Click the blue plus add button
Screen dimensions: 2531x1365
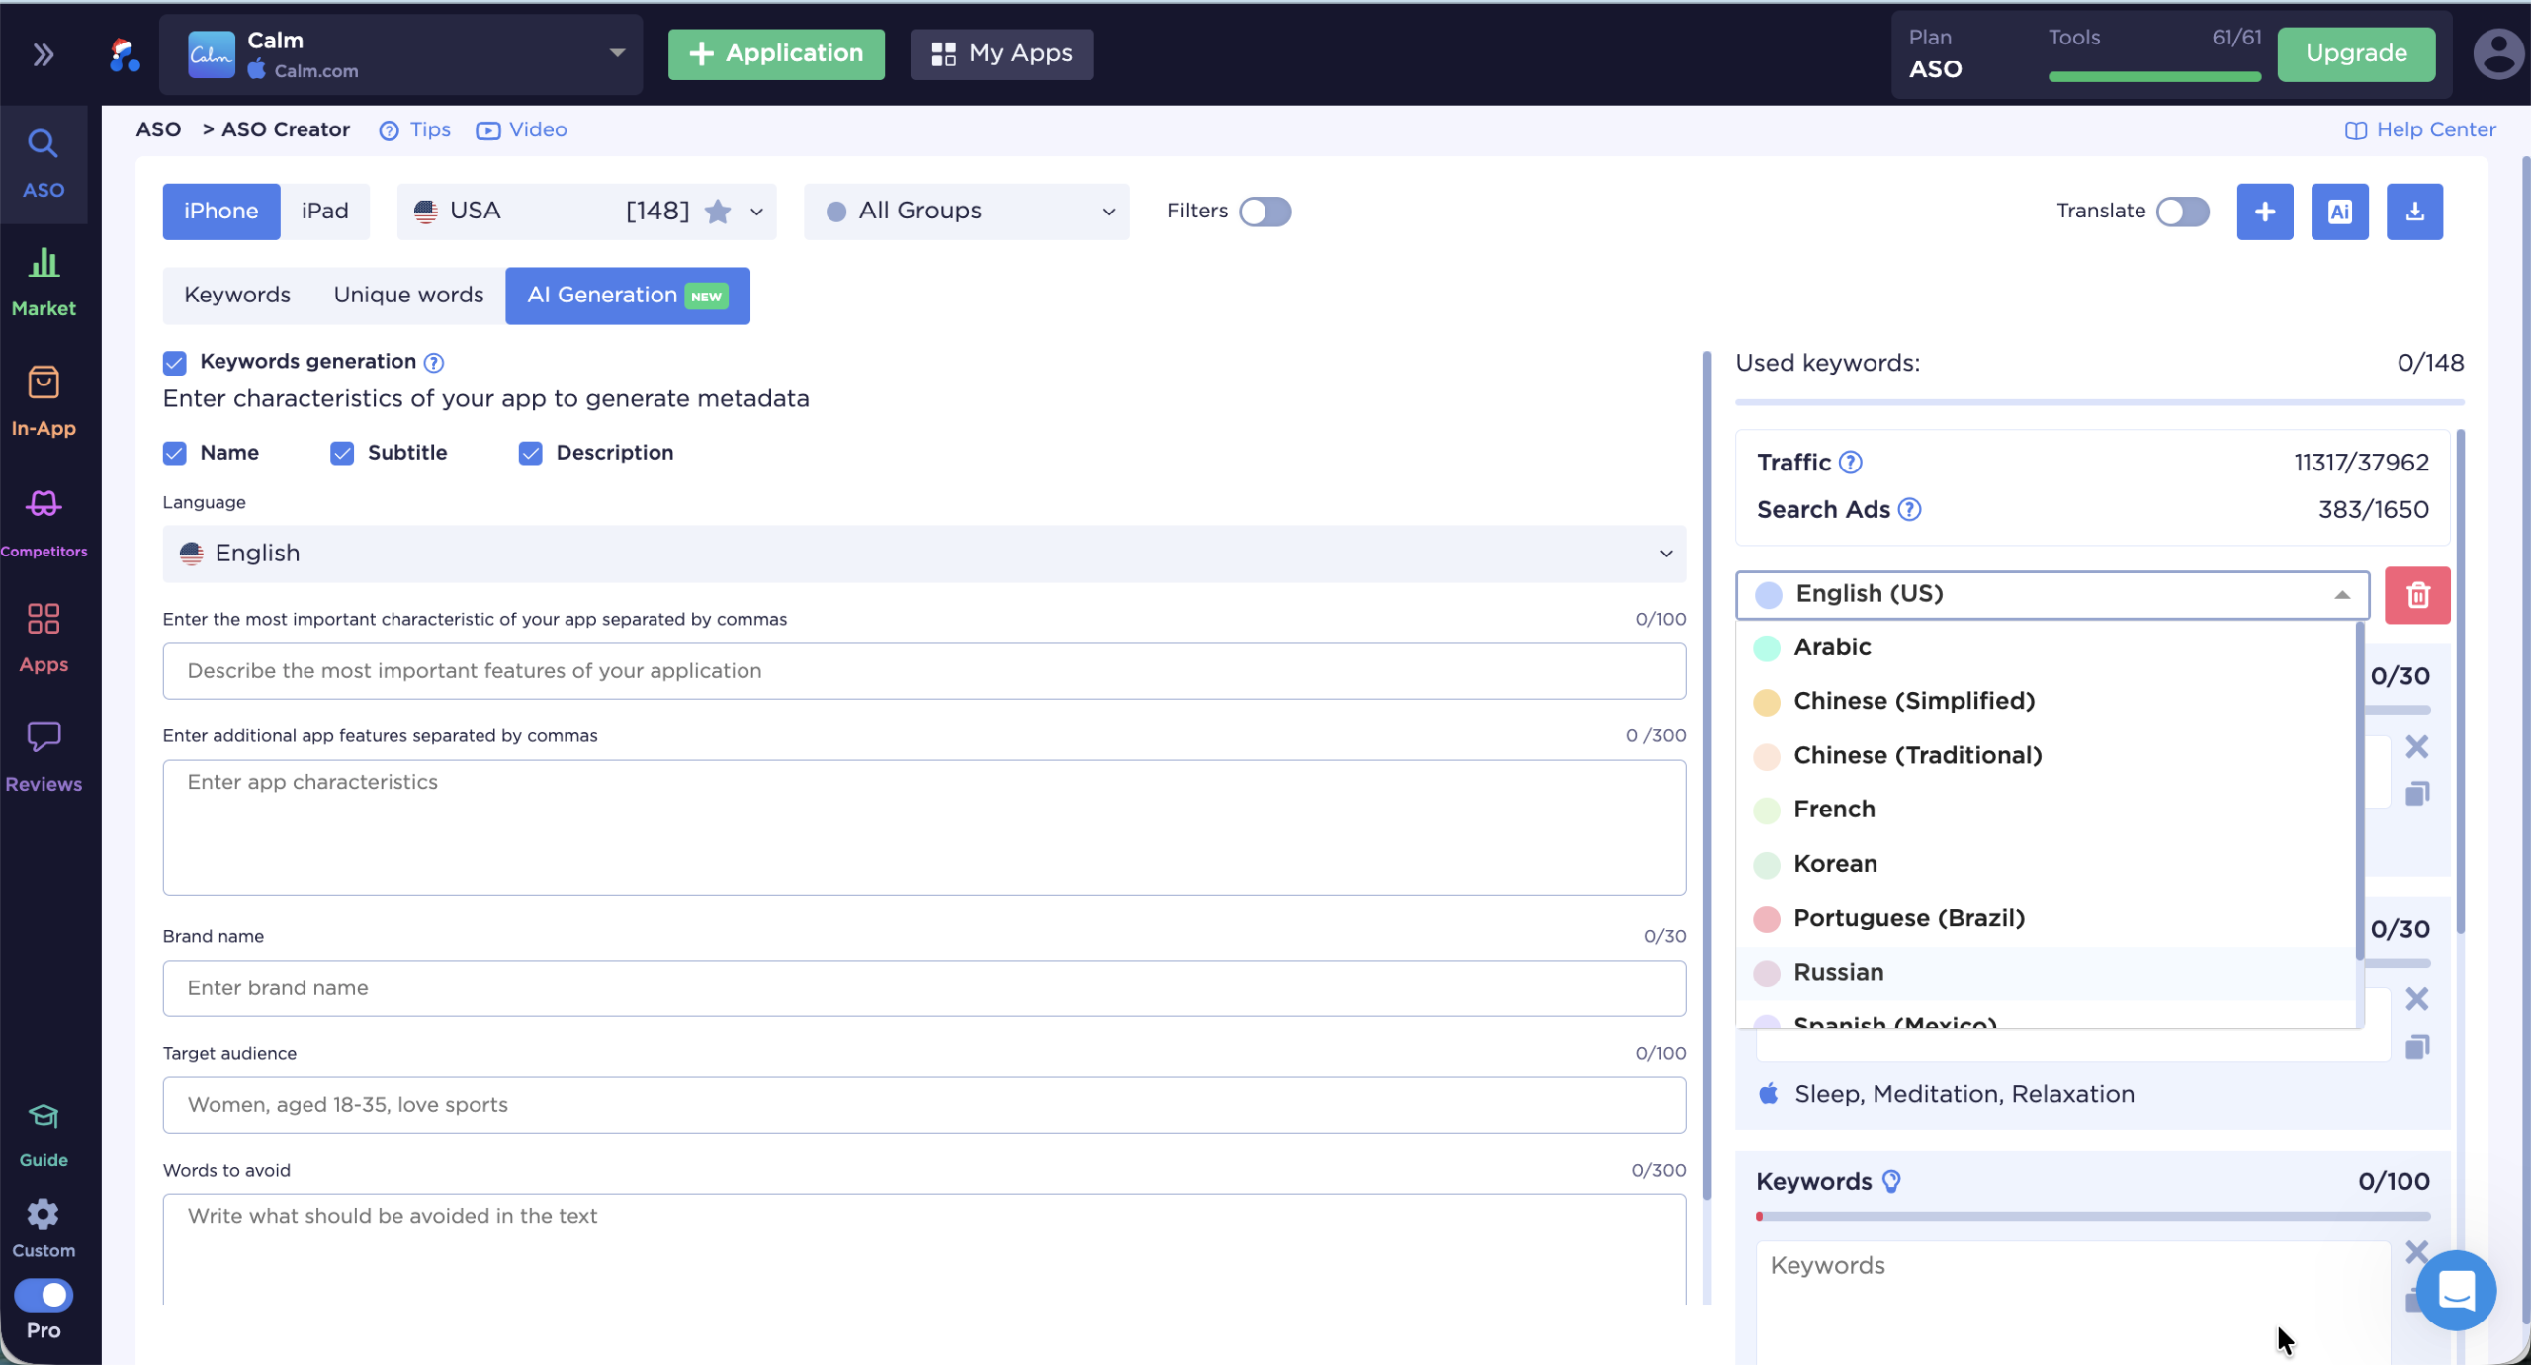(x=2264, y=212)
